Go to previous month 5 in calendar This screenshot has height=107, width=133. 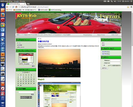click(23, 72)
